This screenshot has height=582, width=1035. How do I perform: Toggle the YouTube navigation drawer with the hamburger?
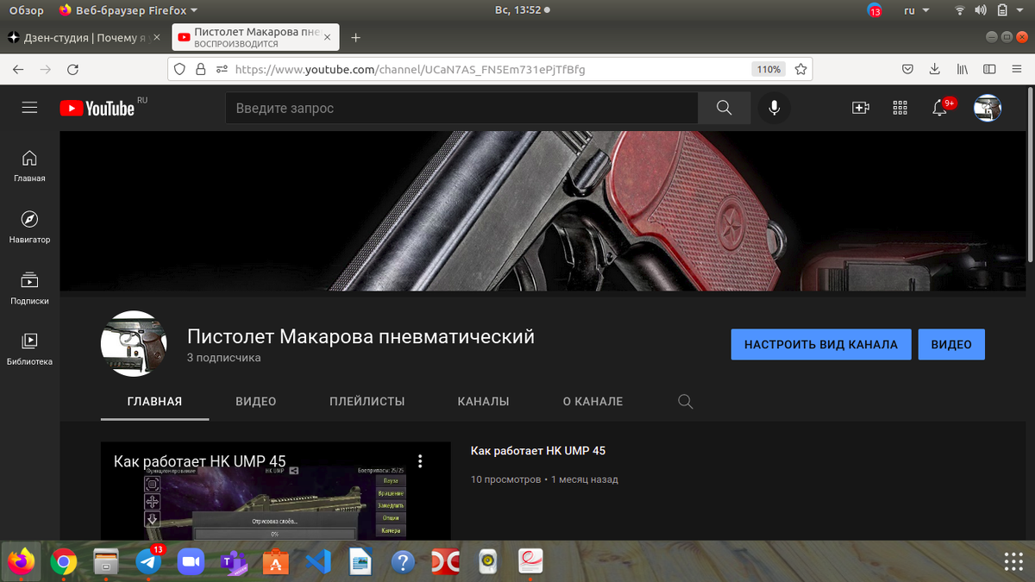29,107
